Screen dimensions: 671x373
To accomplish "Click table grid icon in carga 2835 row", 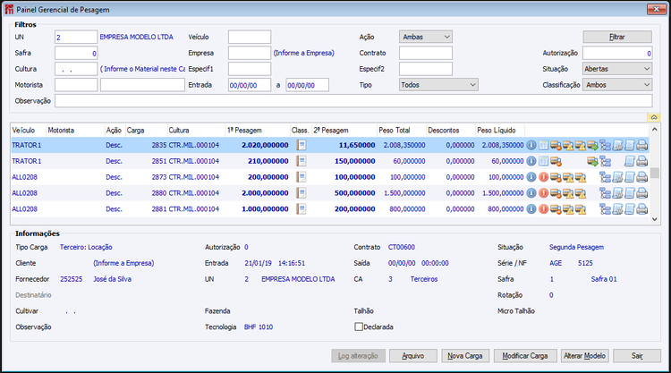I will click(x=543, y=145).
